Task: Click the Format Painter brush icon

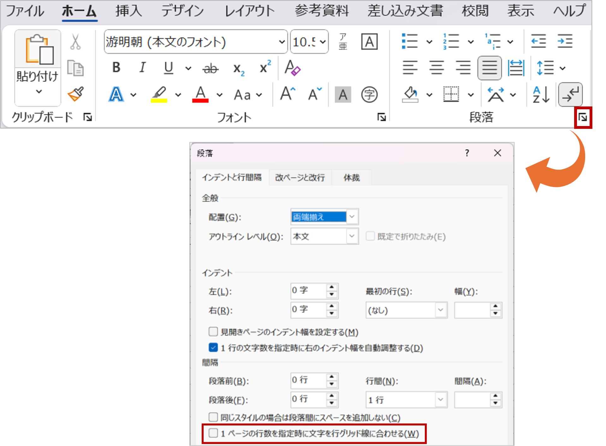Action: [76, 94]
